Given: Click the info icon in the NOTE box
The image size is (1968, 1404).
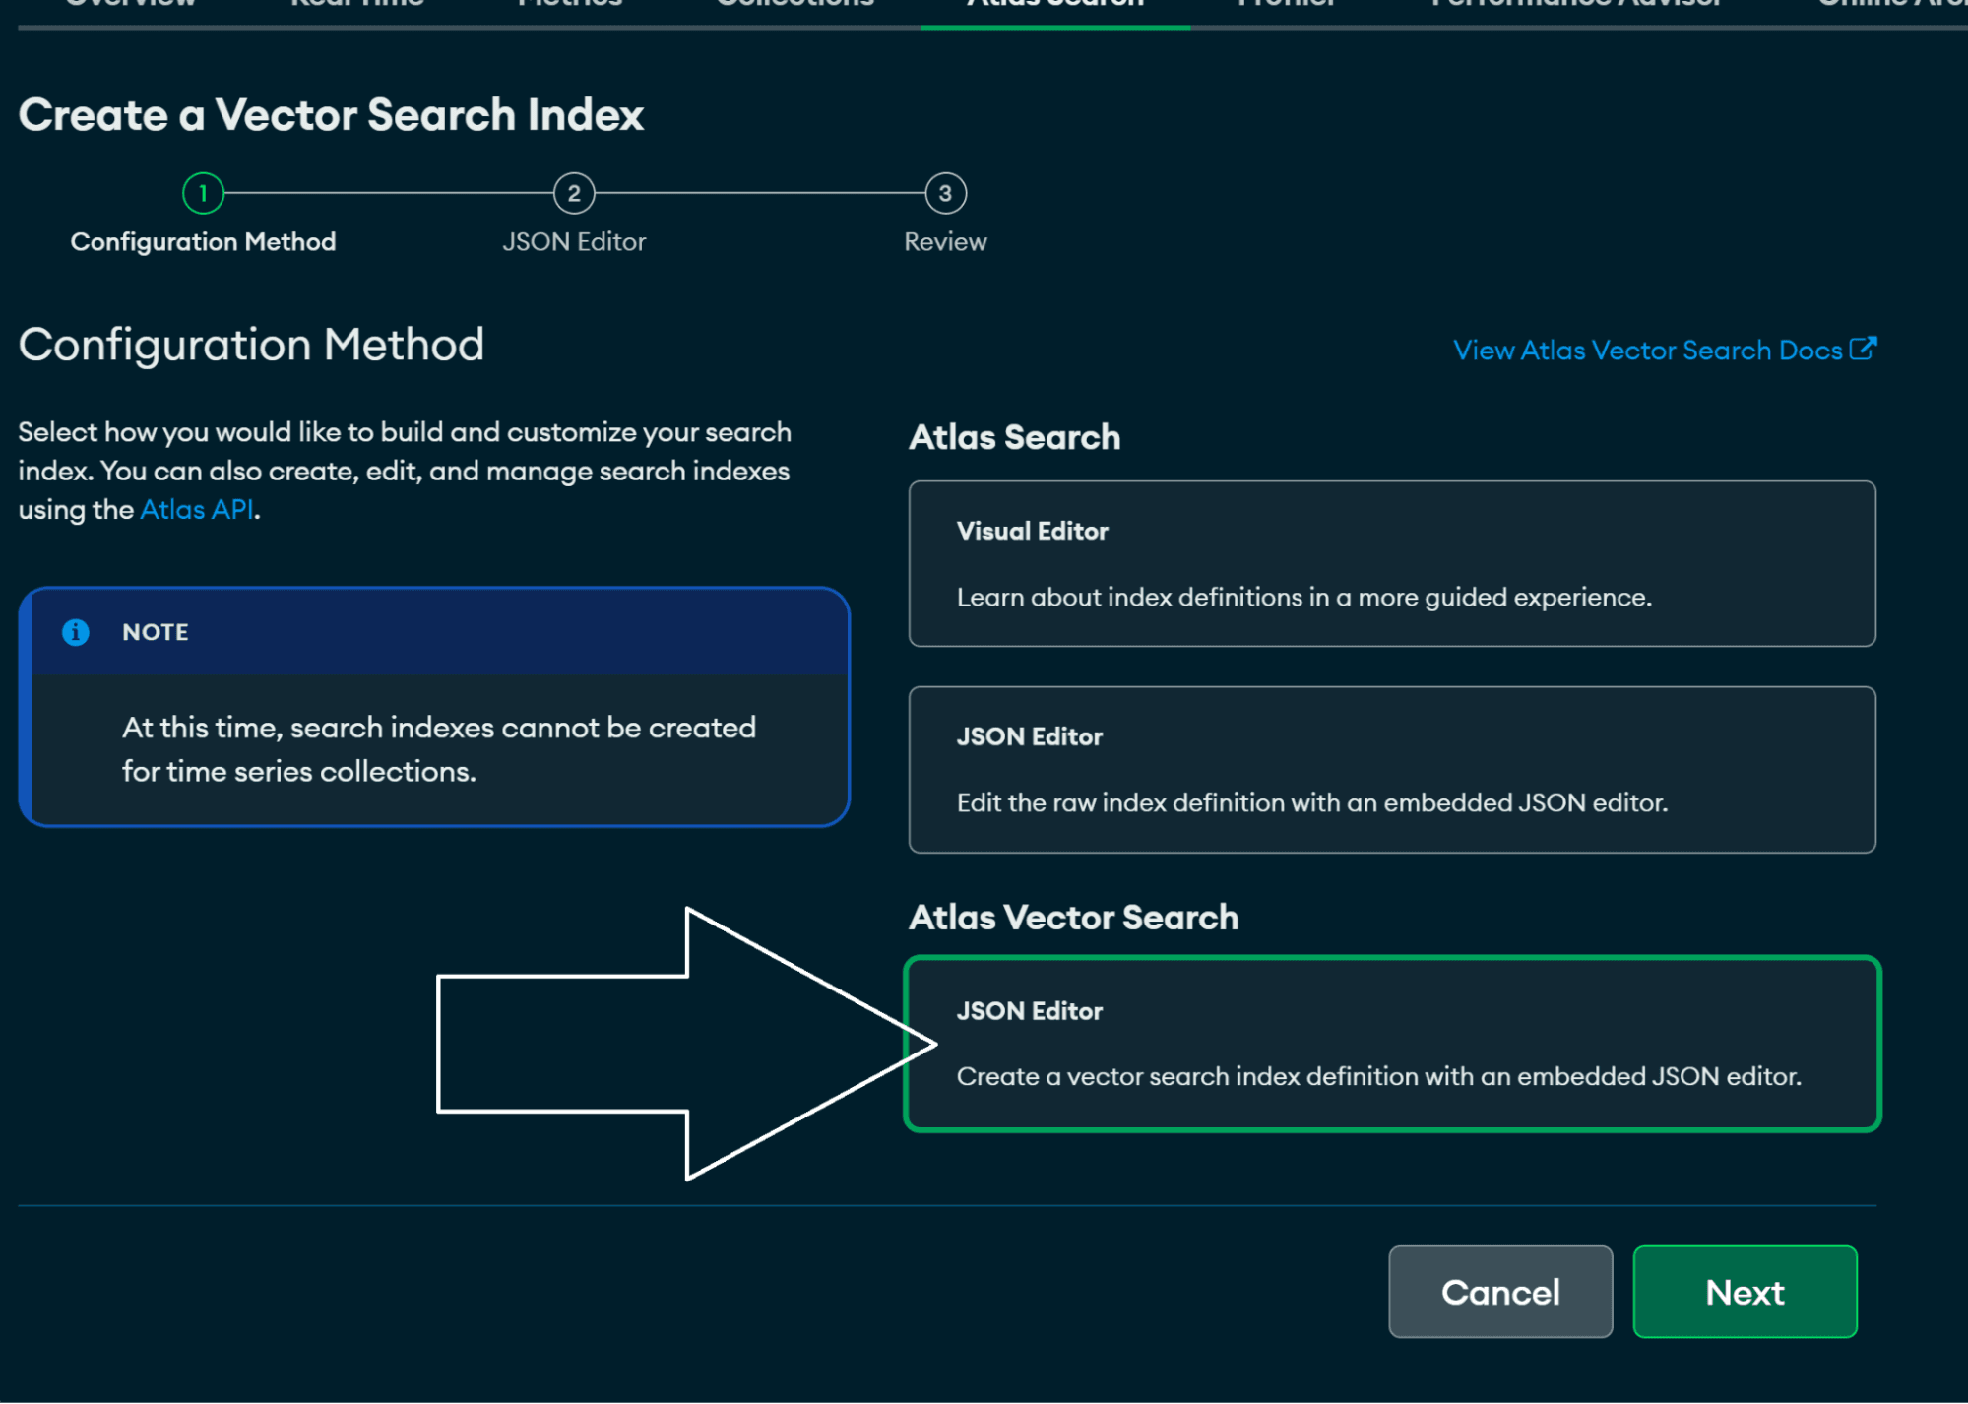Looking at the screenshot, I should 76,632.
